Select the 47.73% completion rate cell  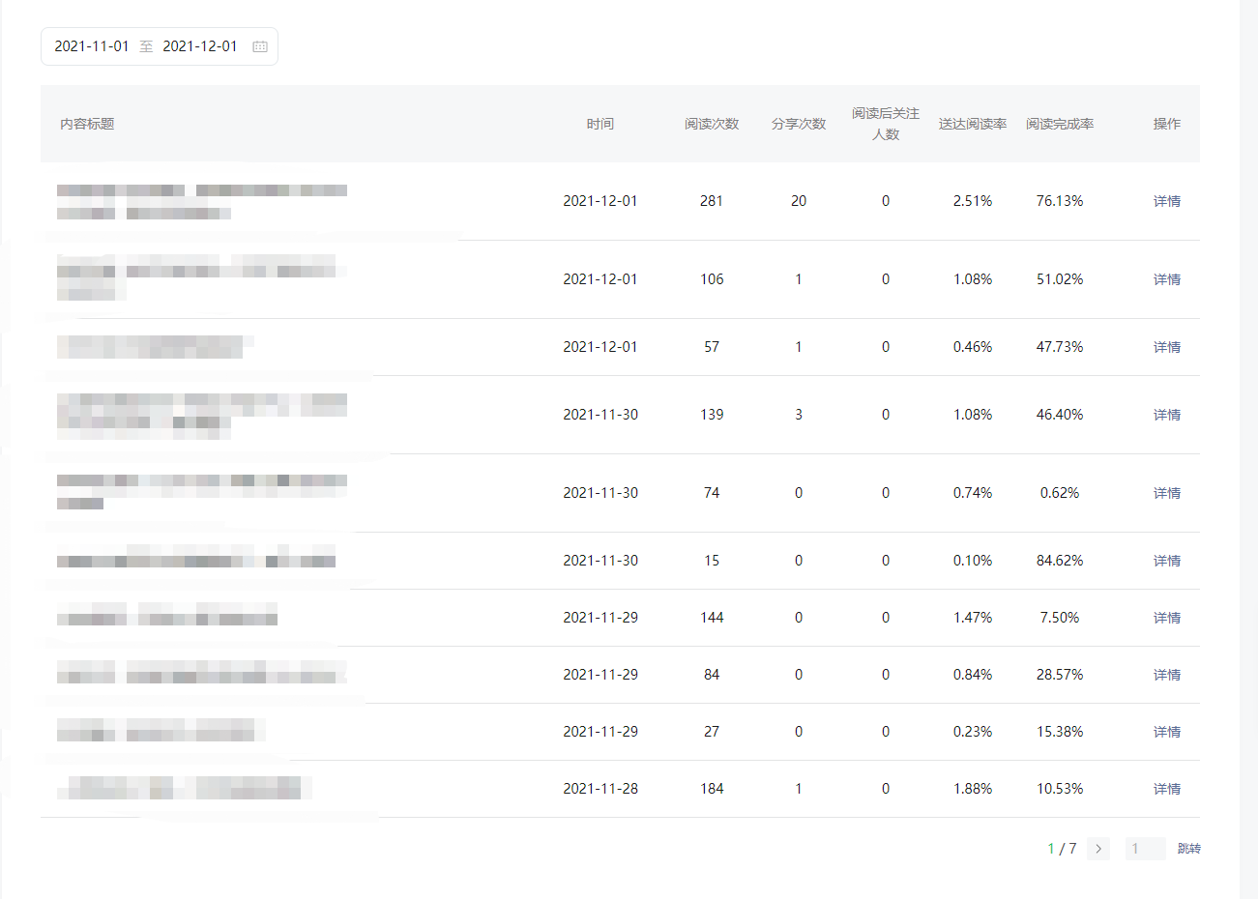coord(1060,347)
